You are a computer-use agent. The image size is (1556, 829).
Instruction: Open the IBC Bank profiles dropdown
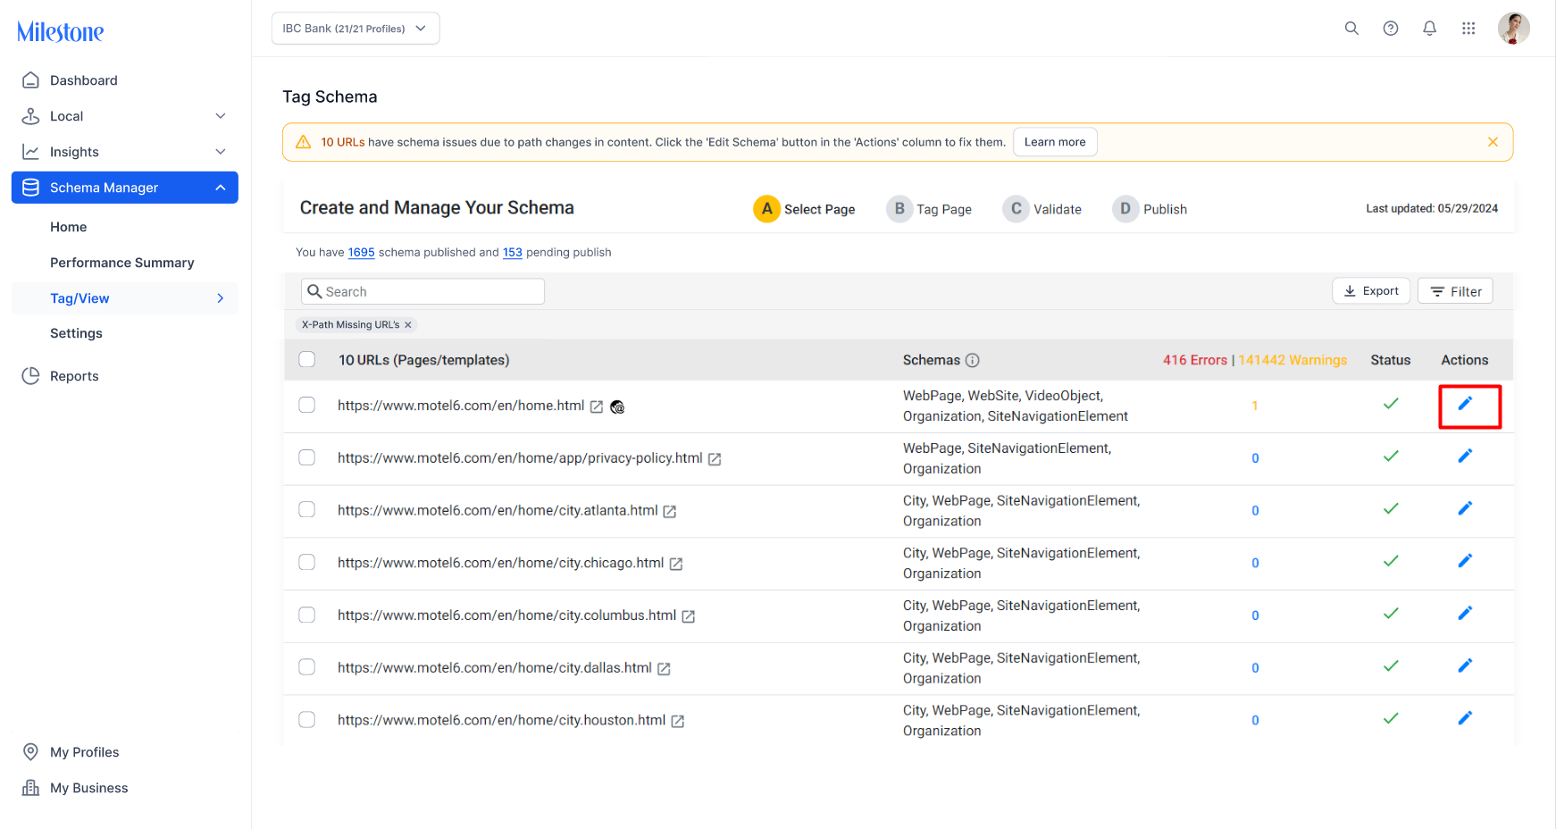356,29
